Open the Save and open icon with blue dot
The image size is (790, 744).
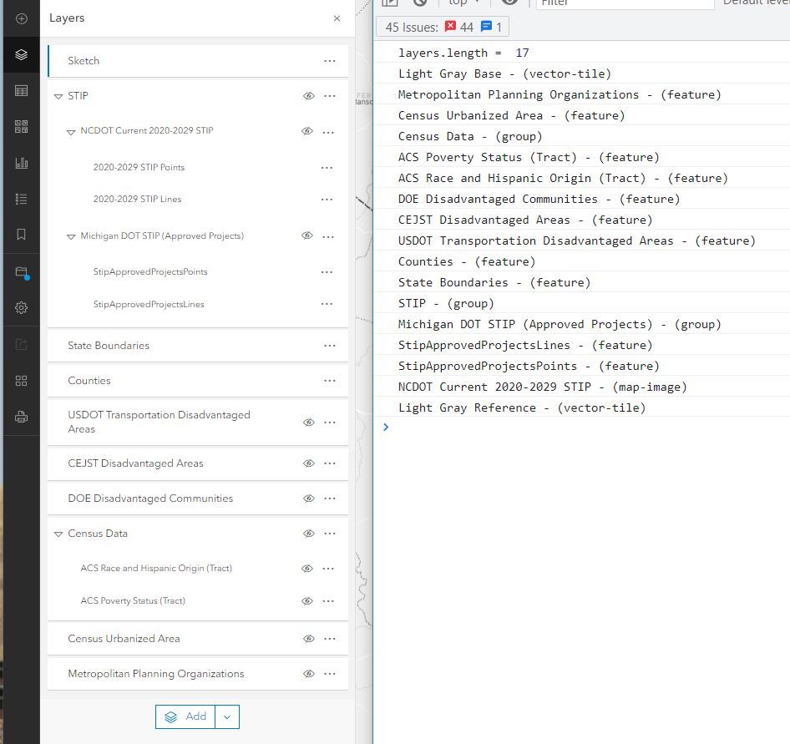[22, 272]
